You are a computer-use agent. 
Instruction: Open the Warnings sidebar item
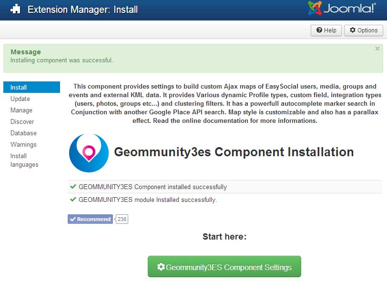23,145
